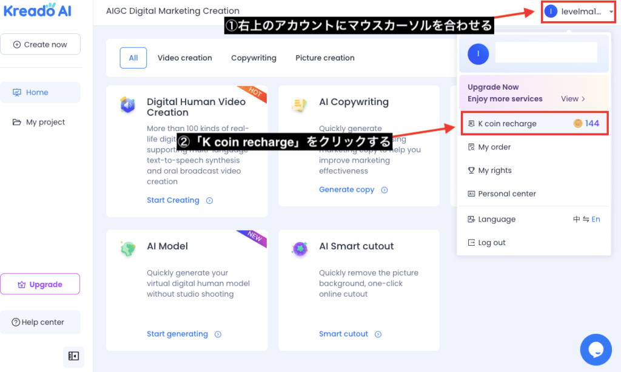Click the My project folder icon

[x=16, y=122]
